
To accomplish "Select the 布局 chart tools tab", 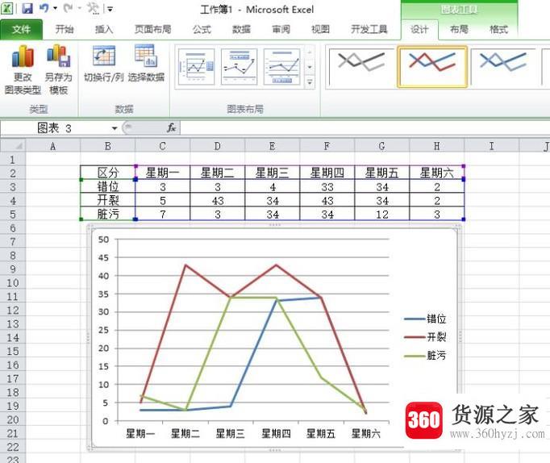I will point(459,29).
